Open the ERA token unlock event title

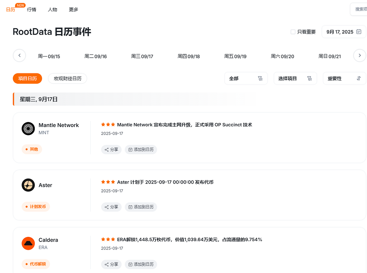click(x=189, y=239)
